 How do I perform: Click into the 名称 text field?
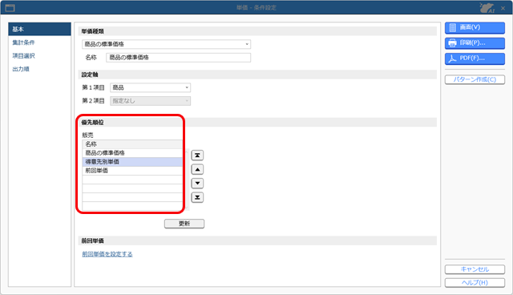[x=178, y=58]
